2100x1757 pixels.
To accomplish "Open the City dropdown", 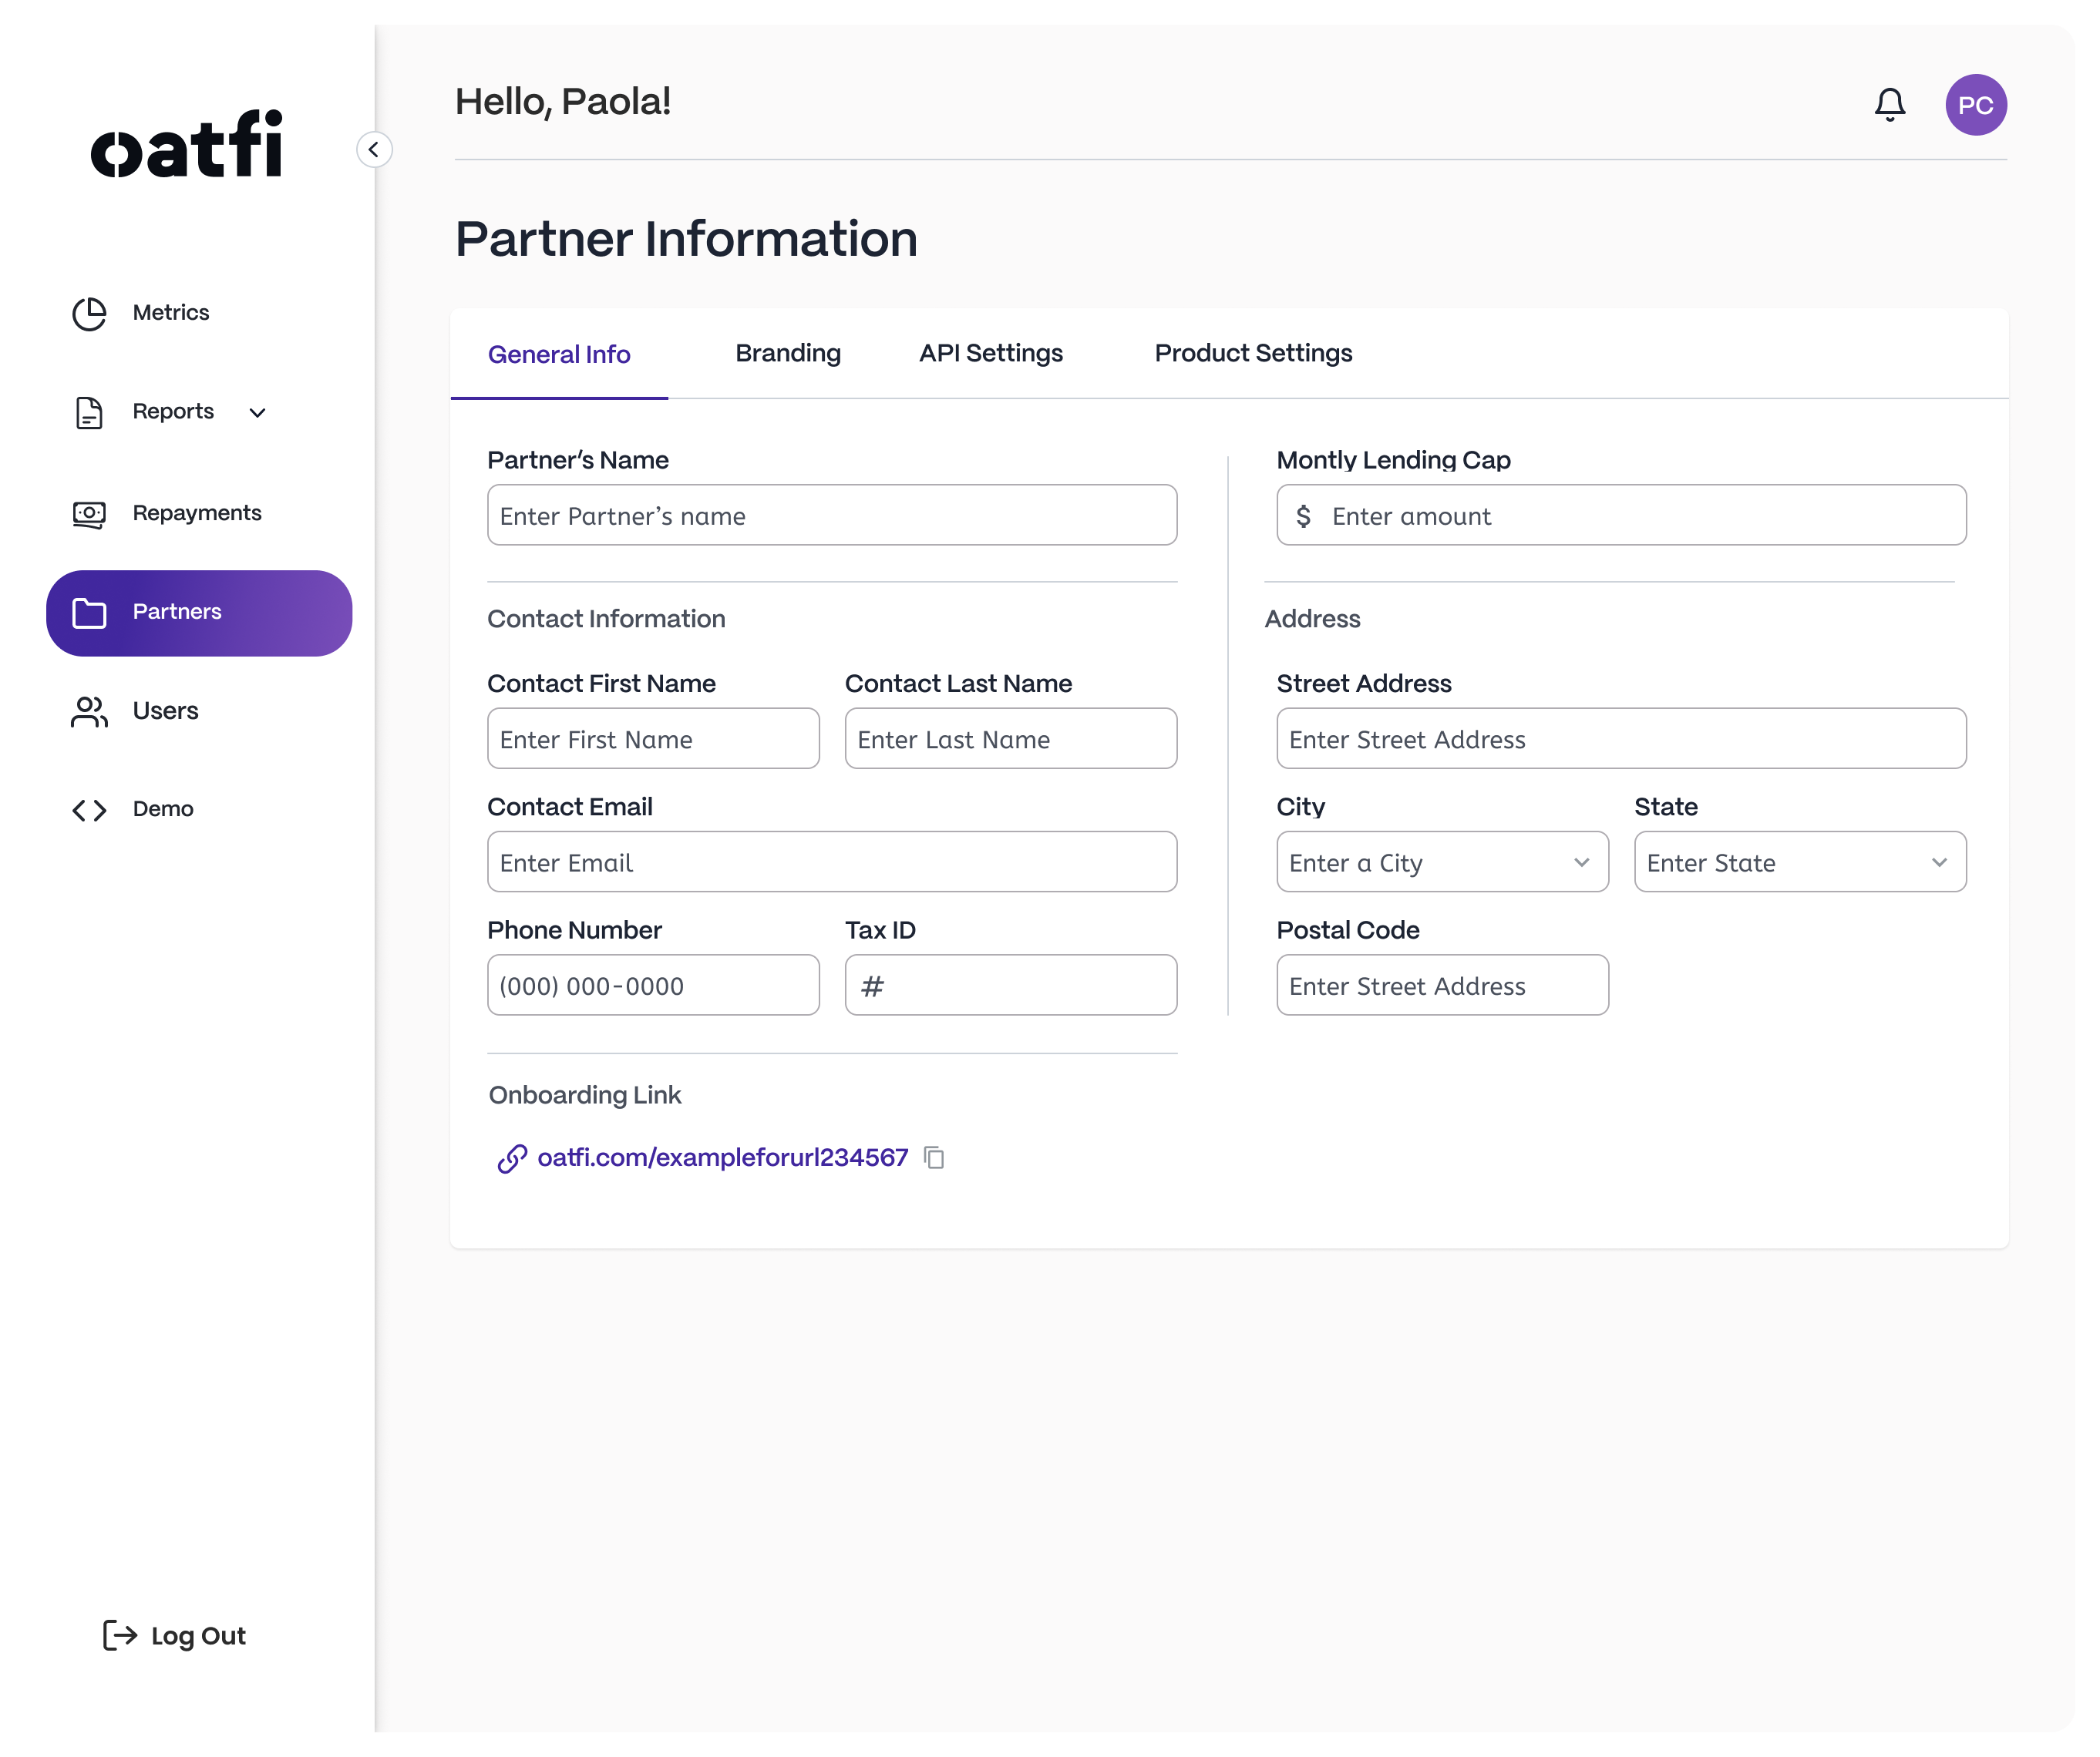I will [1442, 862].
